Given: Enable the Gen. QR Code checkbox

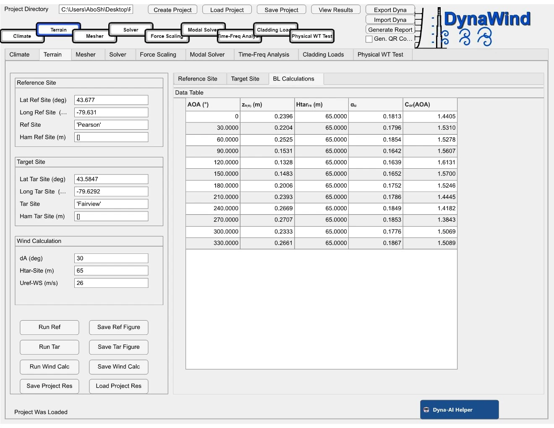Looking at the screenshot, I should point(369,39).
